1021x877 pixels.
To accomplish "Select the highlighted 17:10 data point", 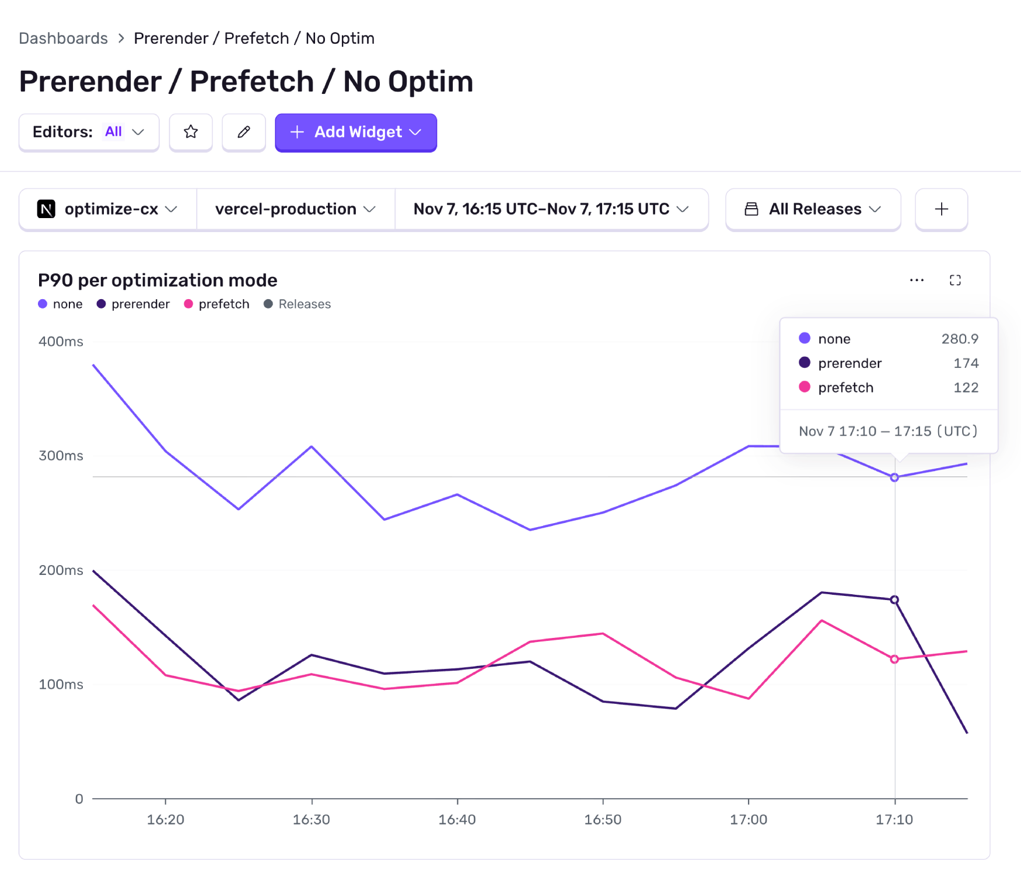I will click(x=894, y=477).
